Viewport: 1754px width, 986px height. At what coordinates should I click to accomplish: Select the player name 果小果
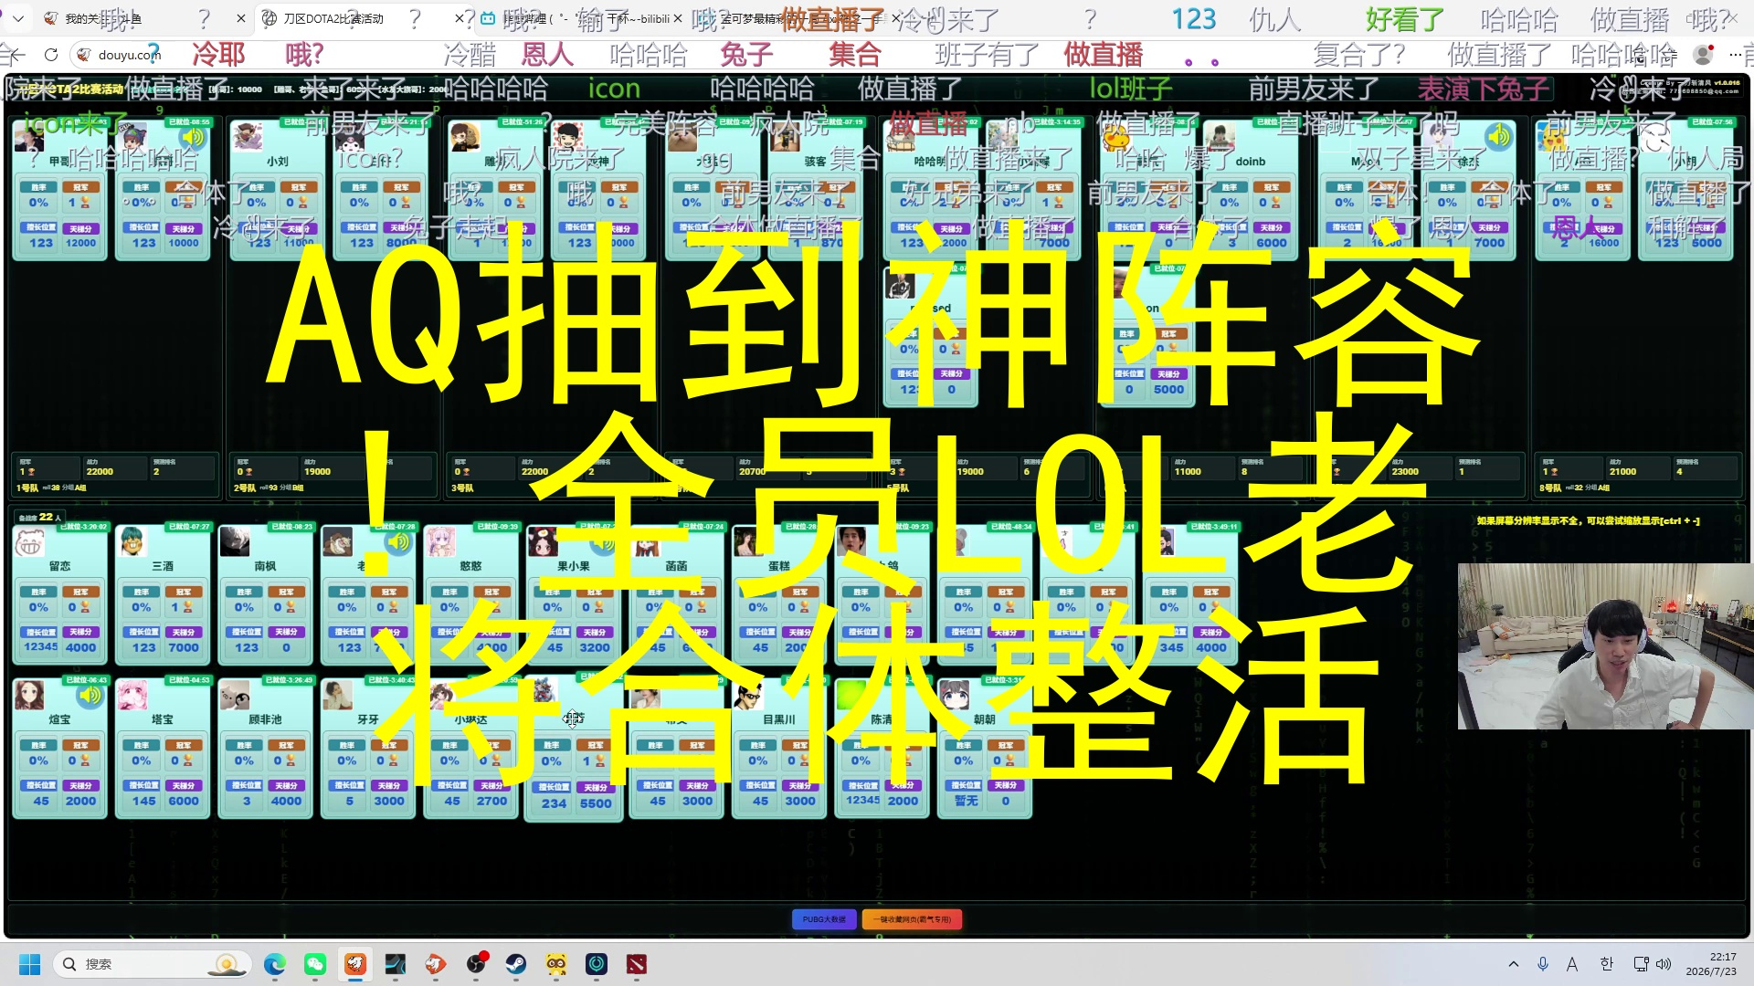point(574,566)
